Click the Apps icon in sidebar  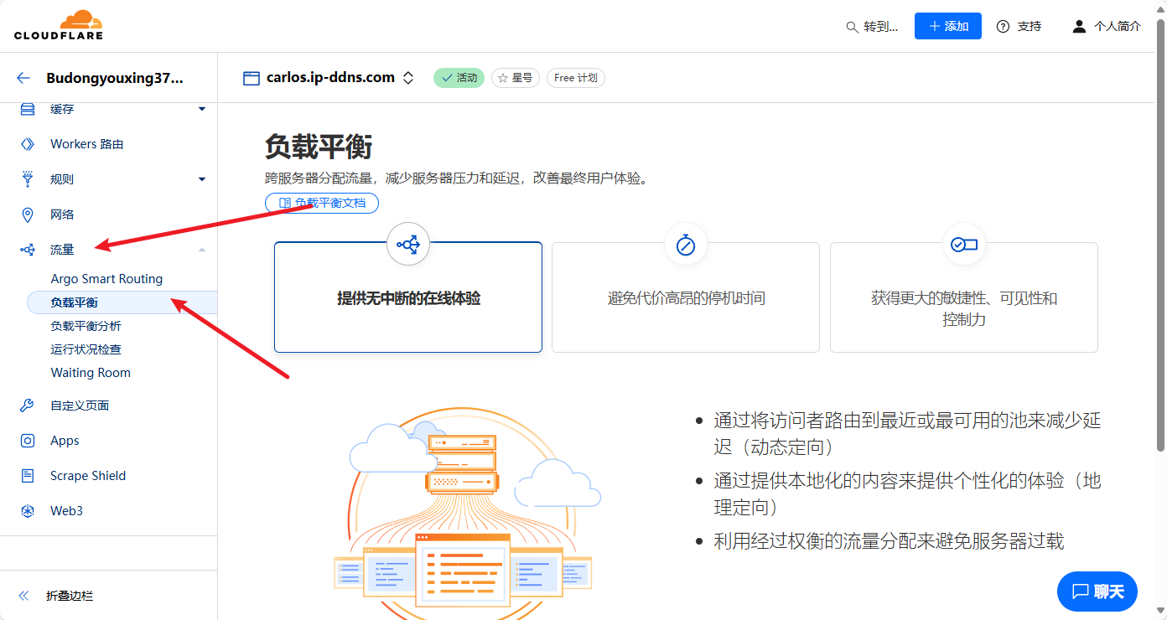pyautogui.click(x=28, y=441)
